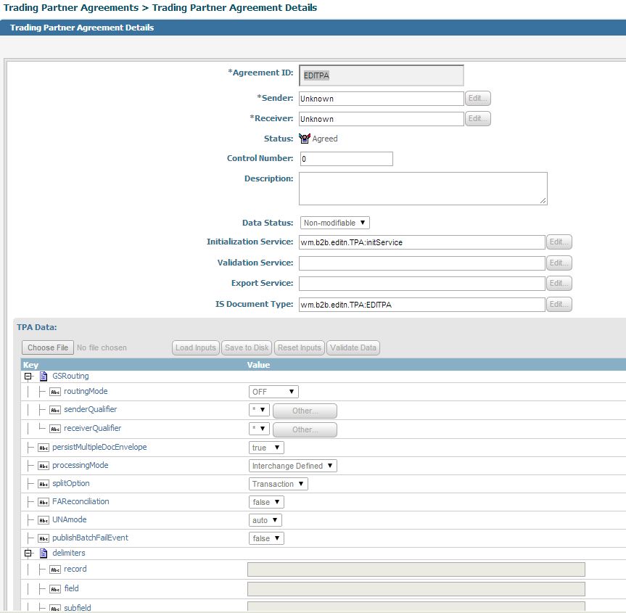The width and height of the screenshot is (626, 613).
Task: Click the Save to Disk button
Action: (247, 347)
